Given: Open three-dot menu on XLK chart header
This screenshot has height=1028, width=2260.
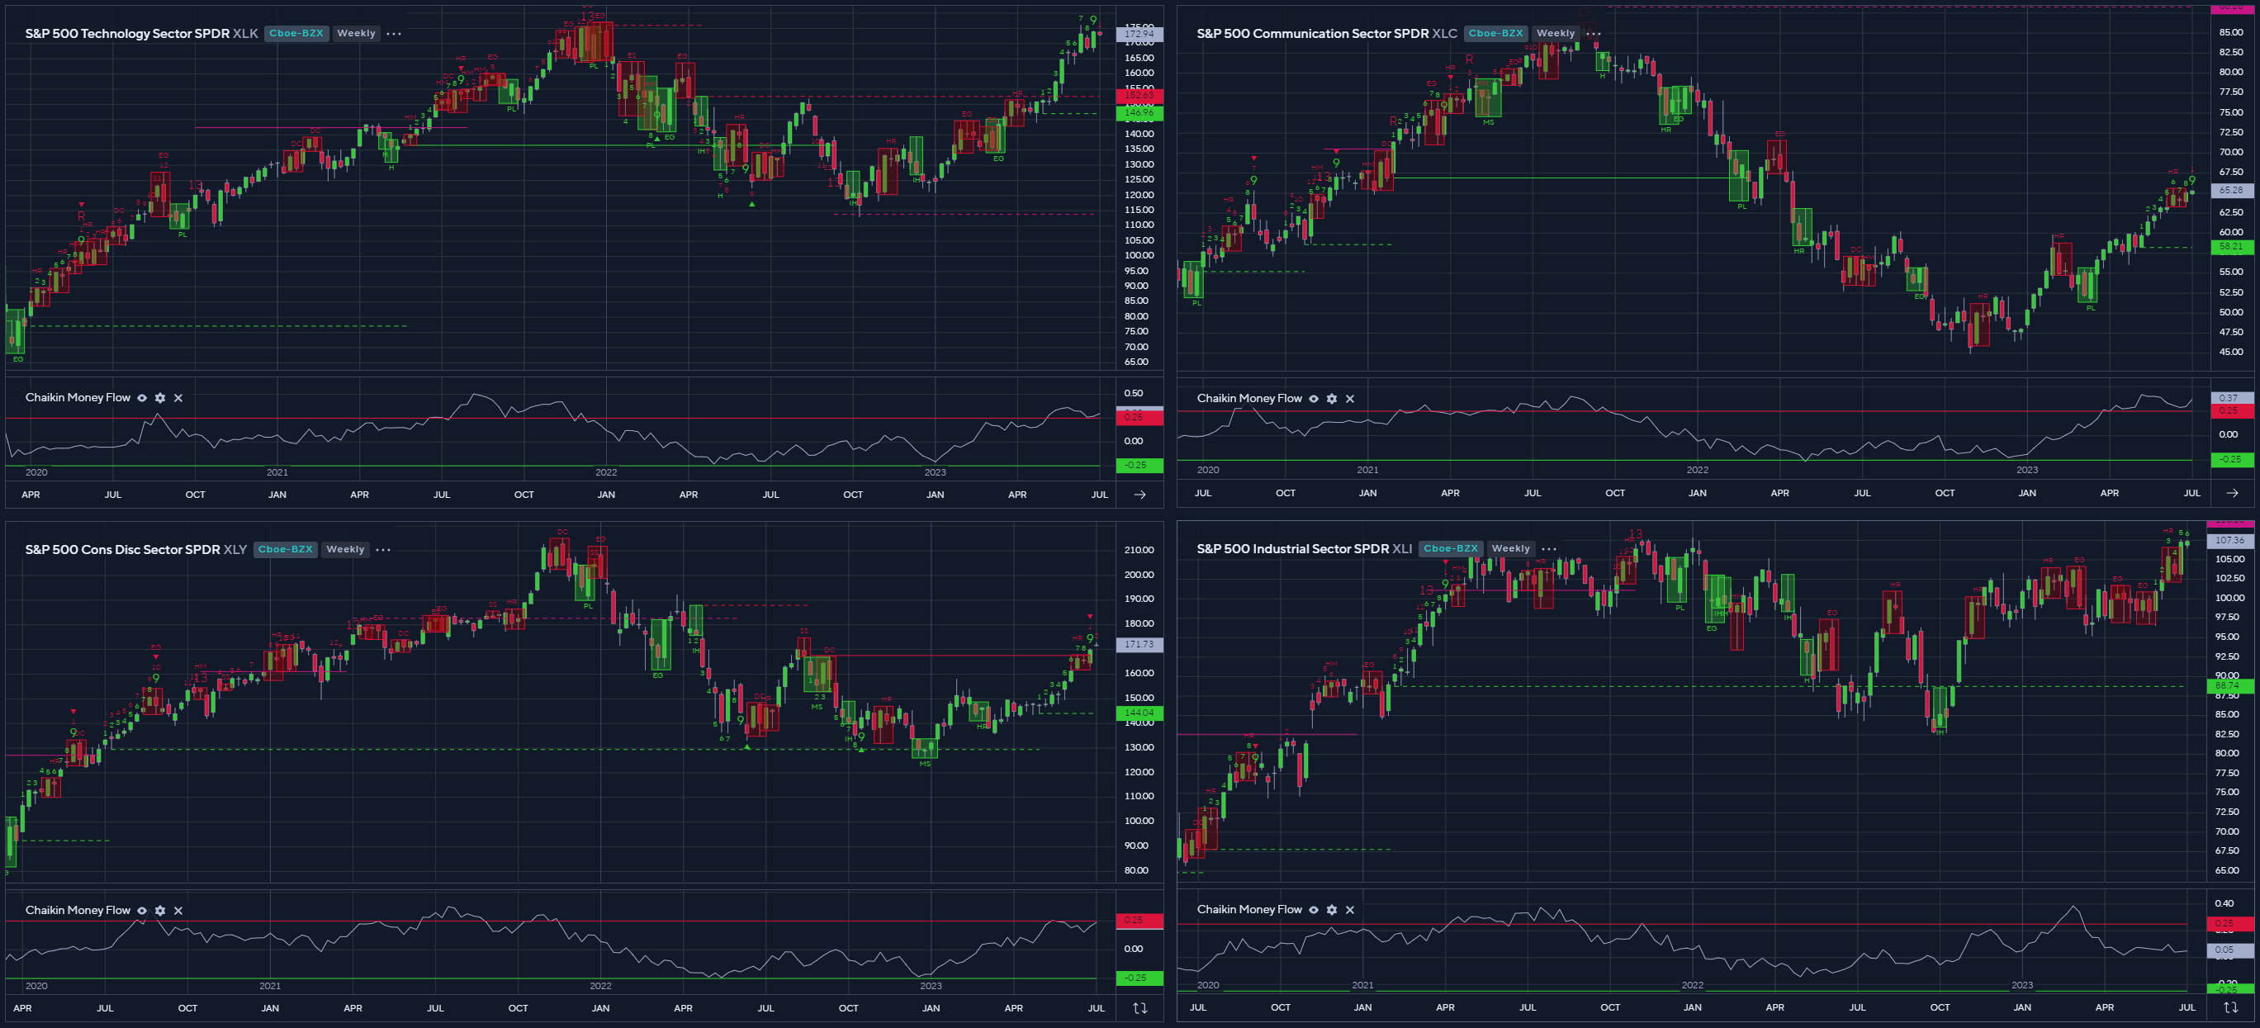Looking at the screenshot, I should [394, 34].
